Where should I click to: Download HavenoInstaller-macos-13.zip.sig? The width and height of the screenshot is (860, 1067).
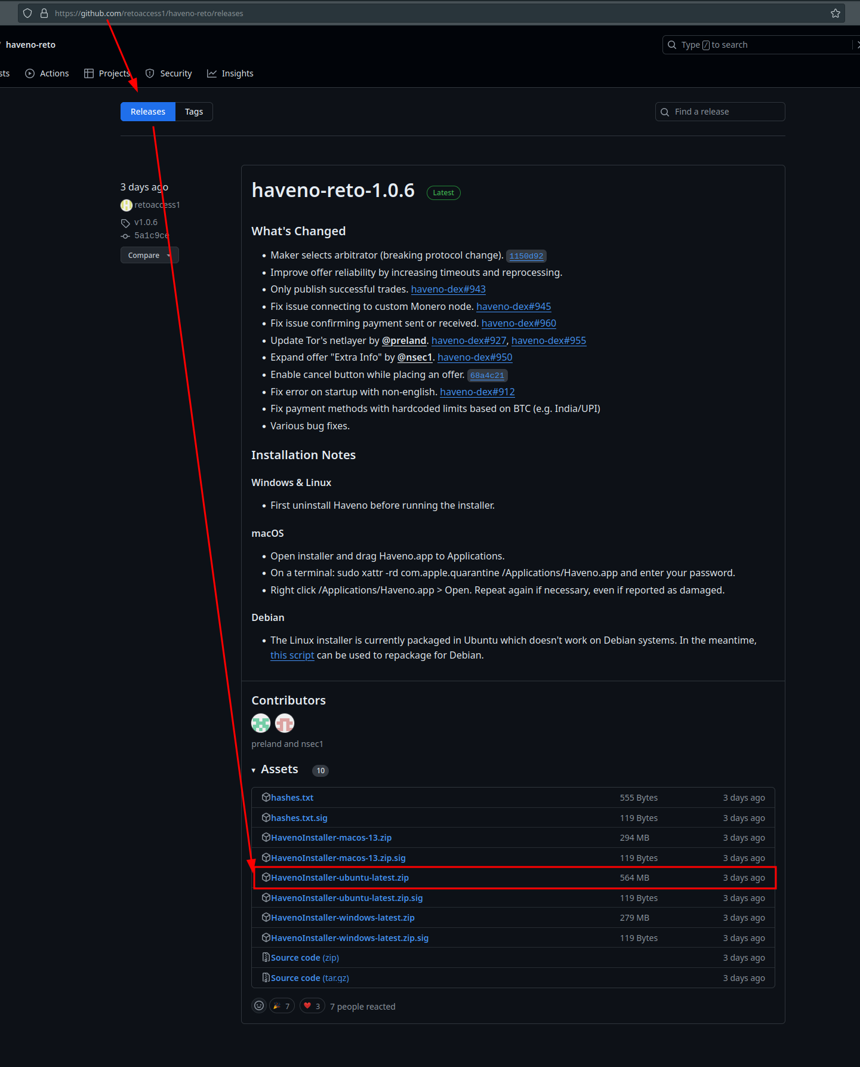tap(338, 858)
